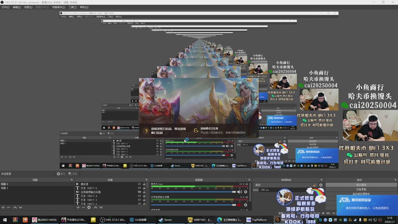Adjust the 麦克风/Aux volume slider
Viewport: 398px width, 224px height.
194,192
